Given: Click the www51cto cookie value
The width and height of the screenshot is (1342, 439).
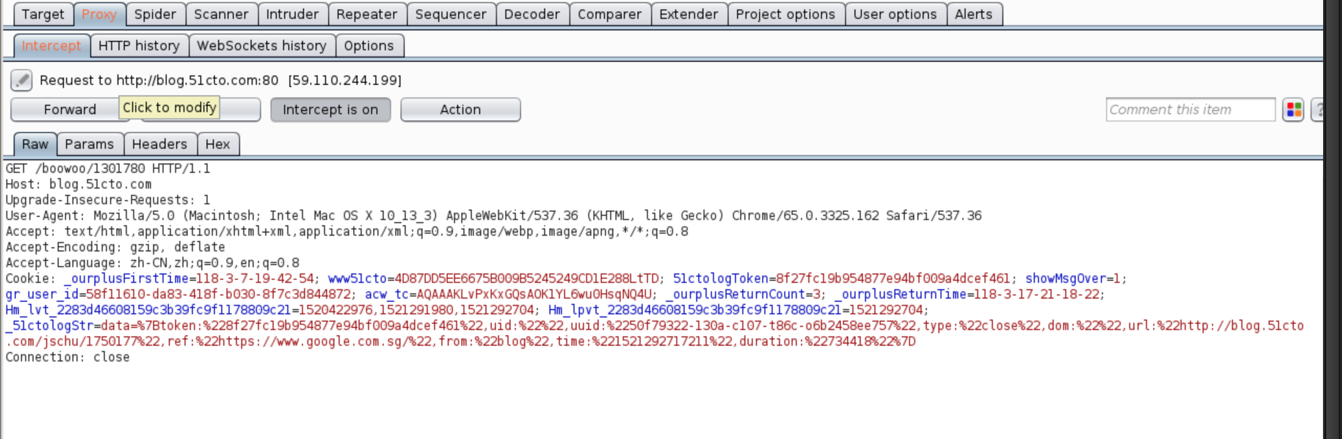Looking at the screenshot, I should pyautogui.click(x=527, y=279).
